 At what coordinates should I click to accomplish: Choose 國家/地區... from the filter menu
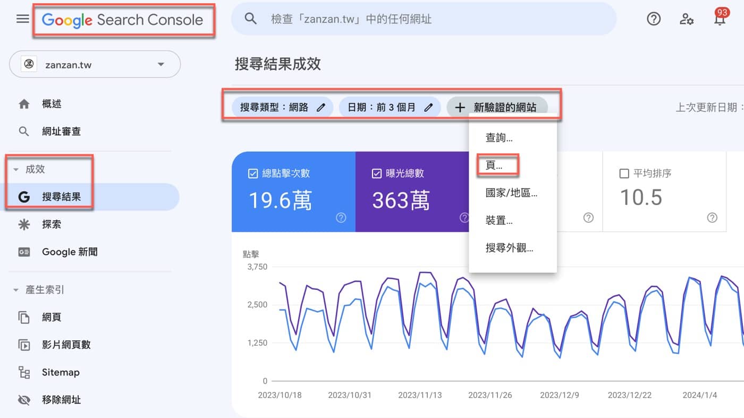(x=513, y=193)
